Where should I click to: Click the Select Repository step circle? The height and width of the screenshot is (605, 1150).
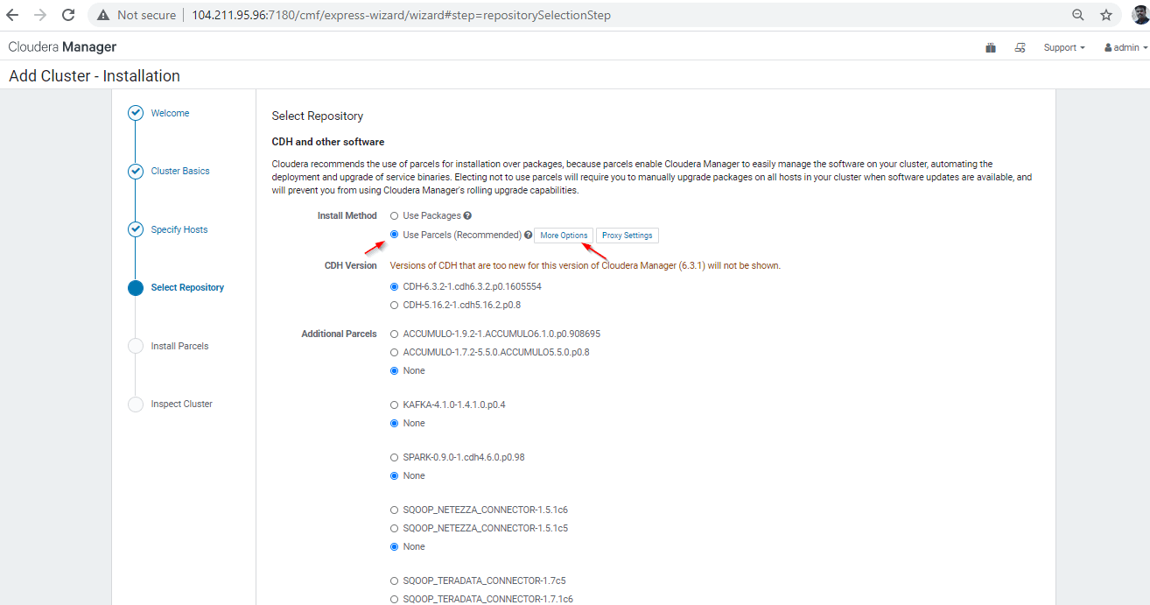point(135,287)
